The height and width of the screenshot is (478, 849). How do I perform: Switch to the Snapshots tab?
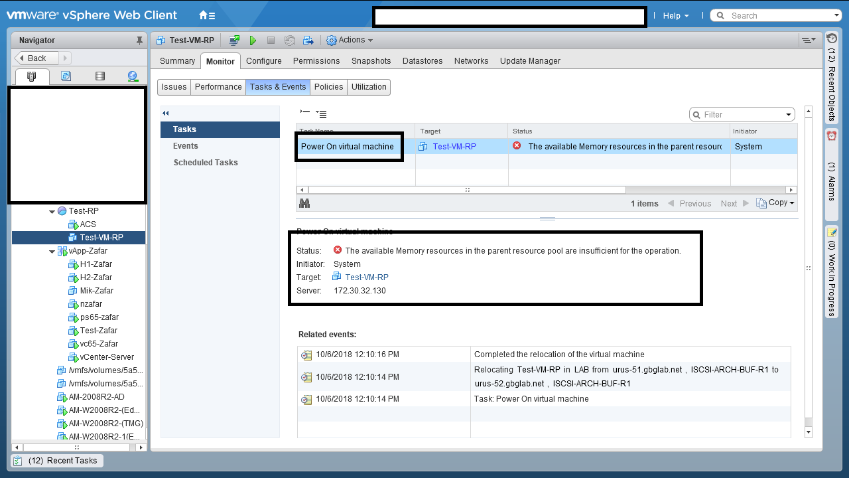coord(371,60)
